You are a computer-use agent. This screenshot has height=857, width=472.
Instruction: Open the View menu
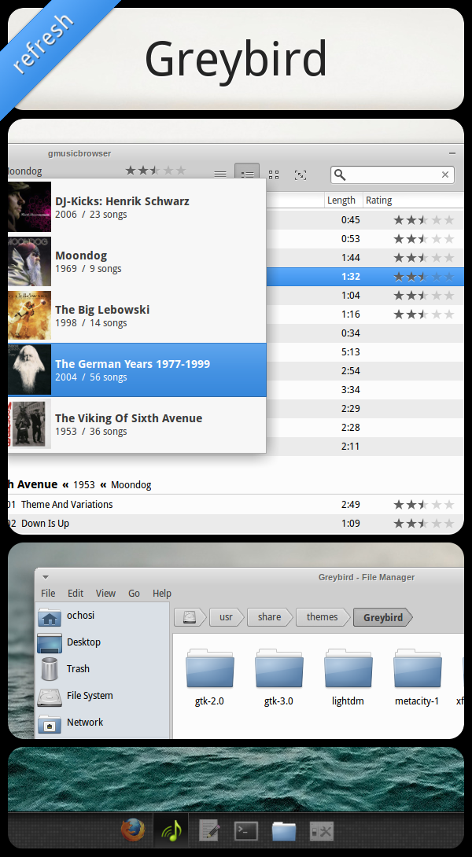pyautogui.click(x=105, y=594)
